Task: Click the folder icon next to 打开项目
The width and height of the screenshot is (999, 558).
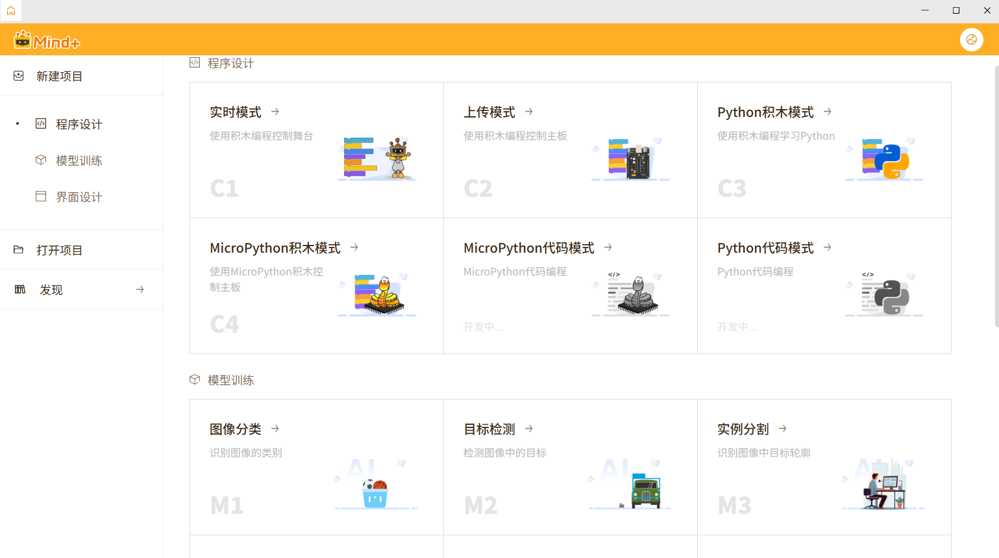Action: 18,249
